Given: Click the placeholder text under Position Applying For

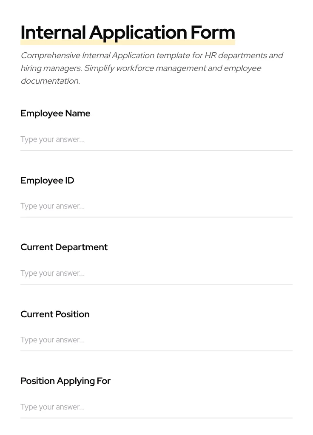Looking at the screenshot, I should pyautogui.click(x=52, y=407).
